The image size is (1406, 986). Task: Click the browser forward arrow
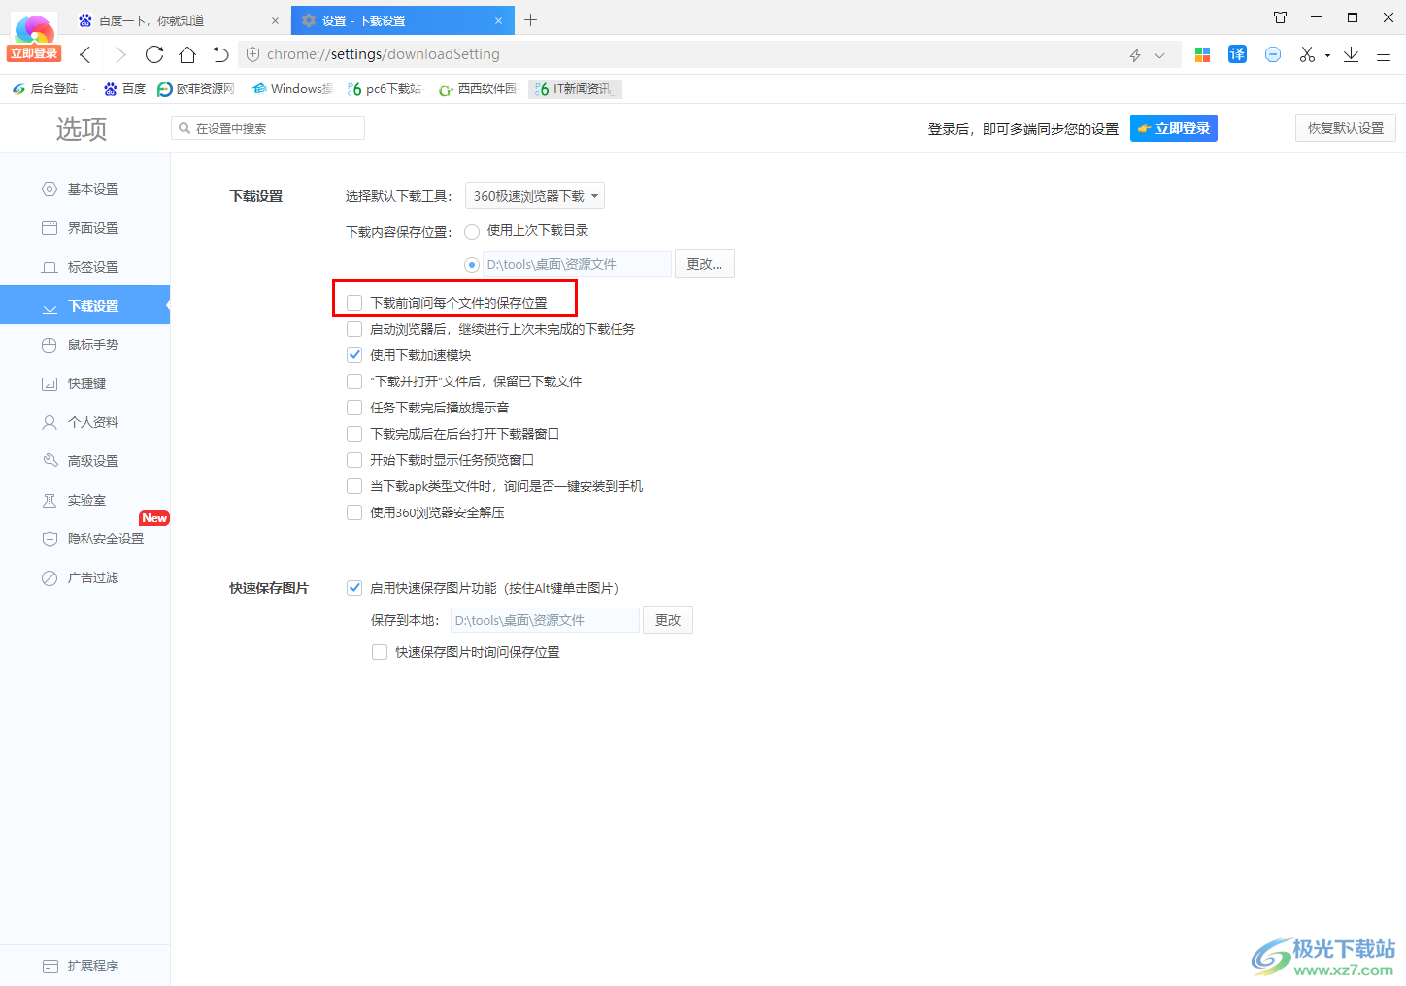click(x=119, y=54)
